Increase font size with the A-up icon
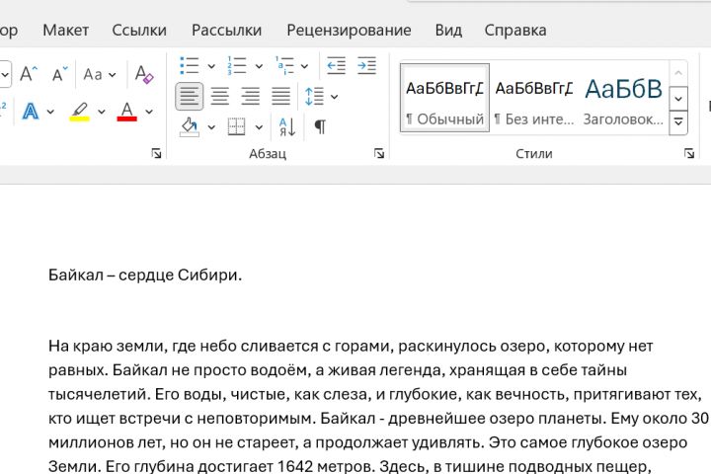Viewport: 711px width, 474px height. (x=29, y=73)
